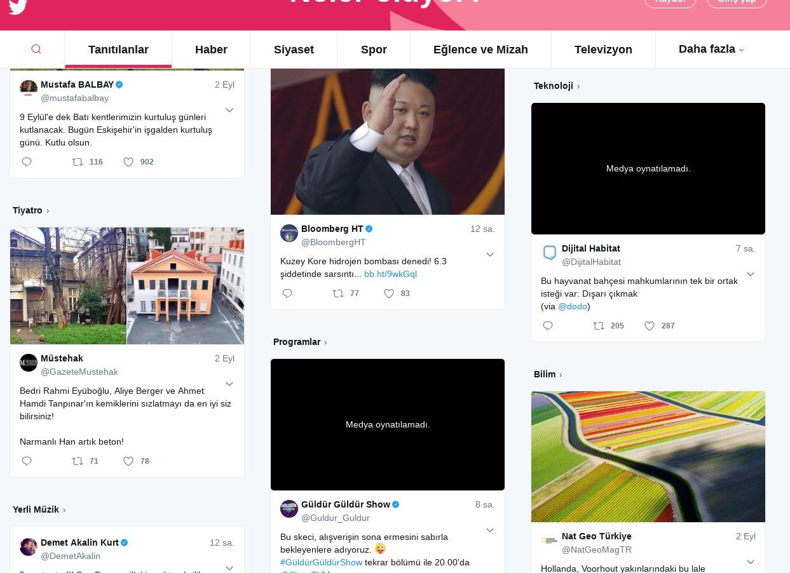Open the tulip fields aerial photo
This screenshot has height=573, width=790.
[x=648, y=457]
